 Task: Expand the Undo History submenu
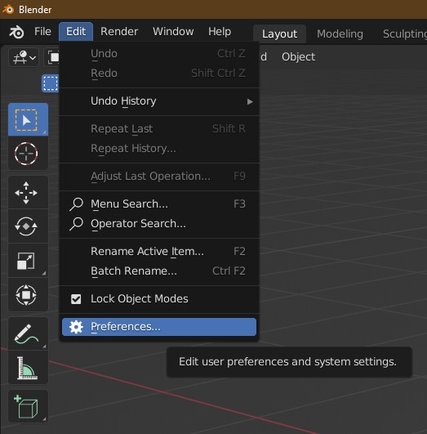point(159,101)
